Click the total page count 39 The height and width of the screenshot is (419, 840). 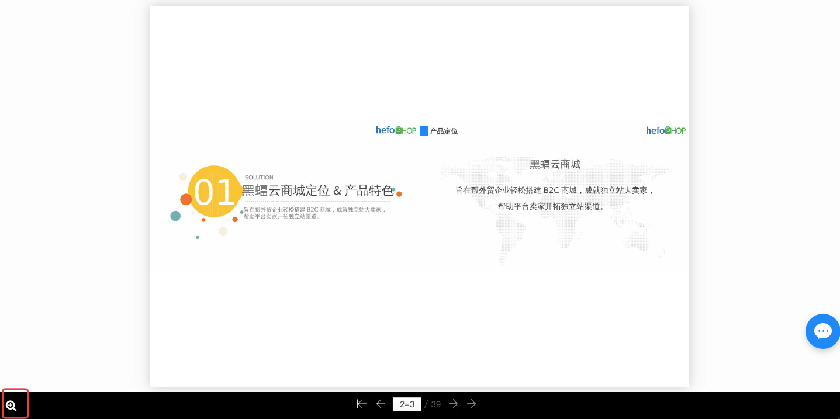point(435,404)
